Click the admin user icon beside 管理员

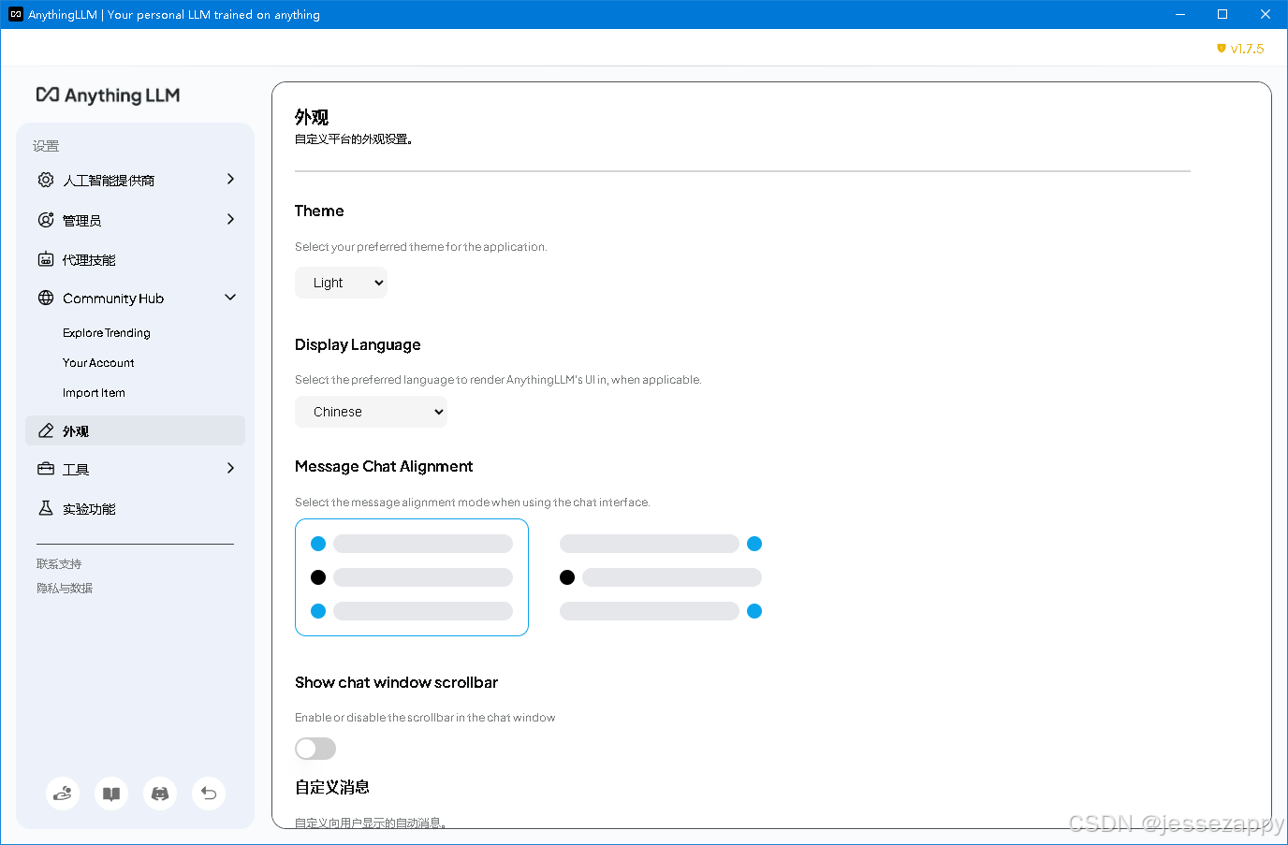click(x=46, y=220)
